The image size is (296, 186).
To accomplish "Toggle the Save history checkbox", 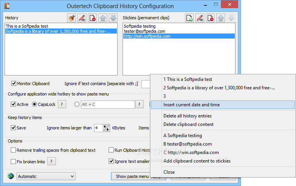I will pos(13,128).
